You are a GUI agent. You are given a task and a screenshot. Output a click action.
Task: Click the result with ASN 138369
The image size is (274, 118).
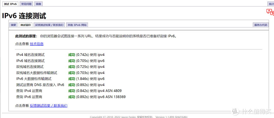[97, 97]
